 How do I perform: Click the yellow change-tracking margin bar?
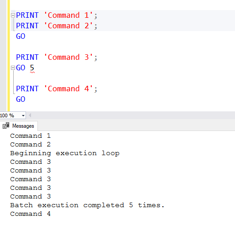tap(8, 56)
